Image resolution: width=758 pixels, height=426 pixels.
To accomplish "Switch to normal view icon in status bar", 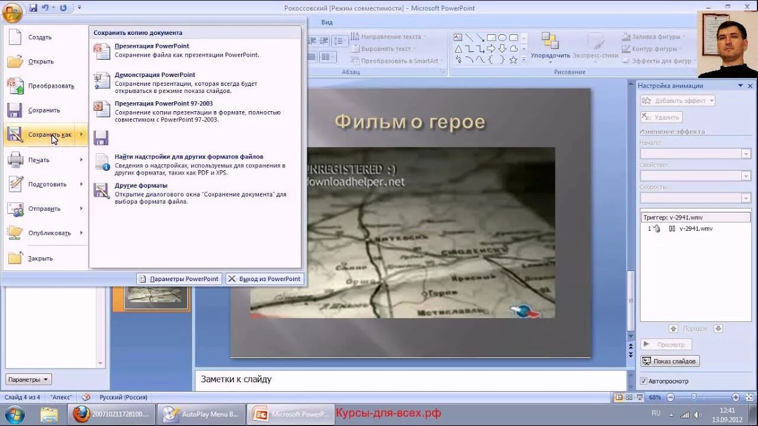I will (619, 397).
